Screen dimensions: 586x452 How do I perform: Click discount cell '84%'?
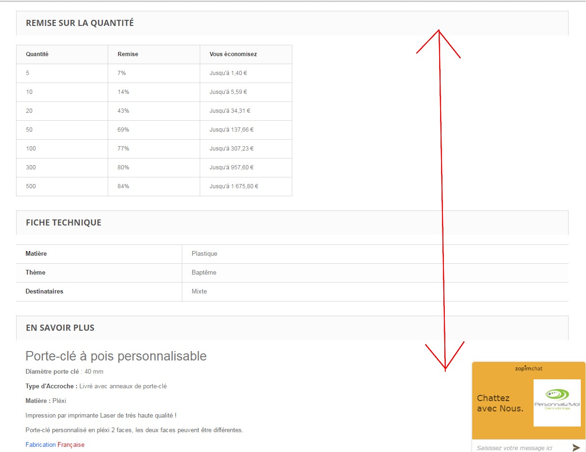coord(154,186)
